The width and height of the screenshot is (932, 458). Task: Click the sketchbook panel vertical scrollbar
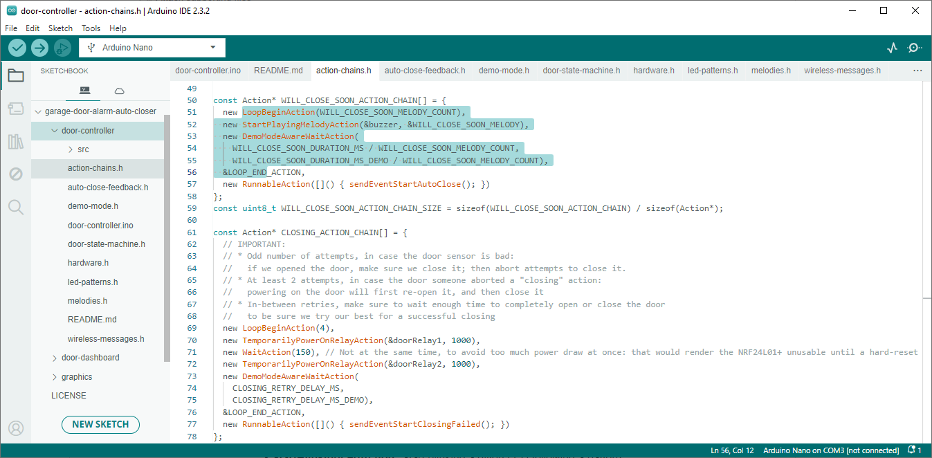(x=167, y=237)
